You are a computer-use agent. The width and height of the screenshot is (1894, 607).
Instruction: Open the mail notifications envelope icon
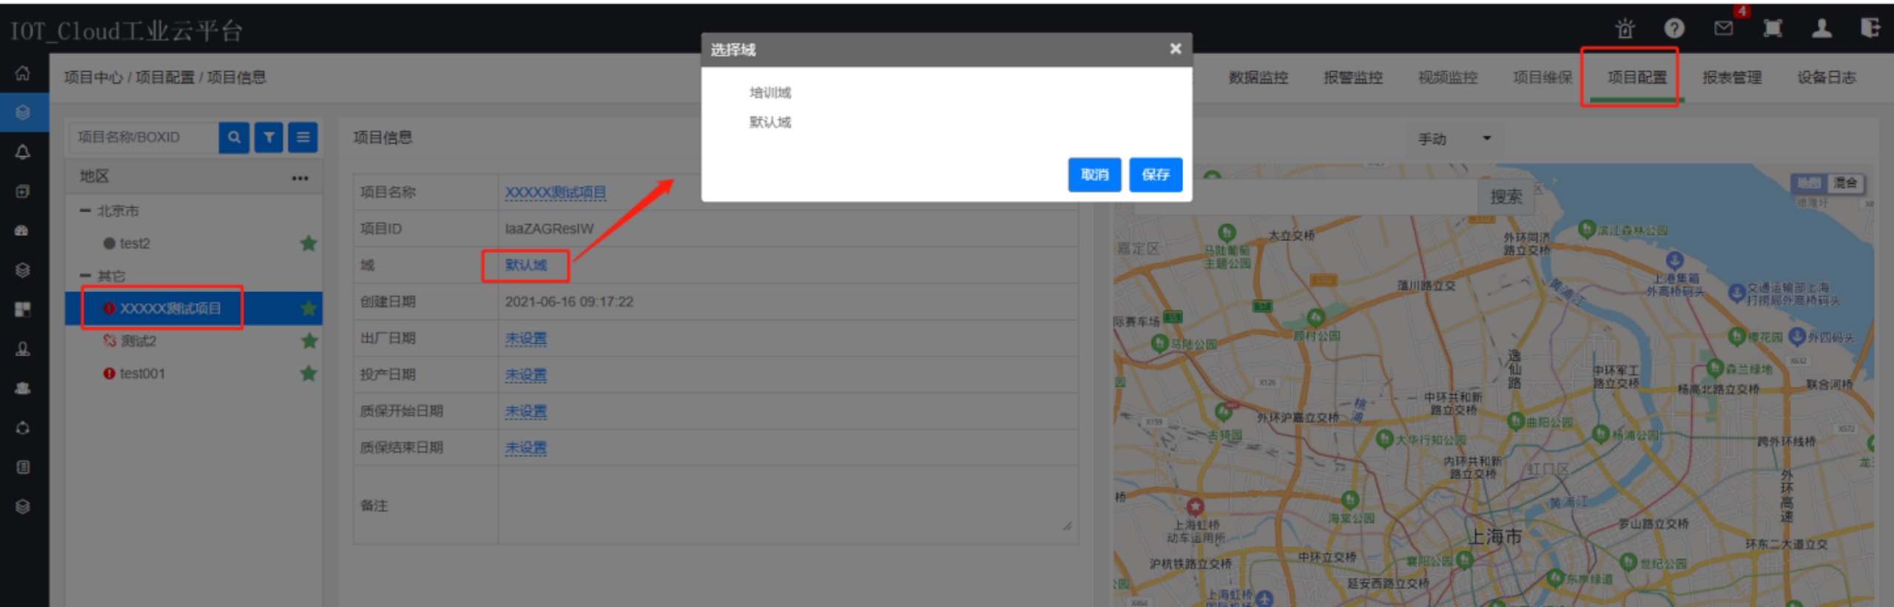tap(1723, 29)
